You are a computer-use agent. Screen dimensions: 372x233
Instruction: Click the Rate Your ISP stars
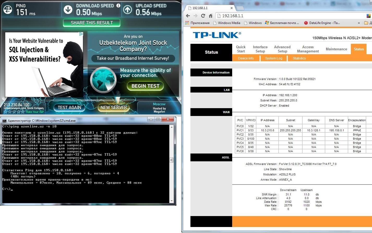(14, 112)
